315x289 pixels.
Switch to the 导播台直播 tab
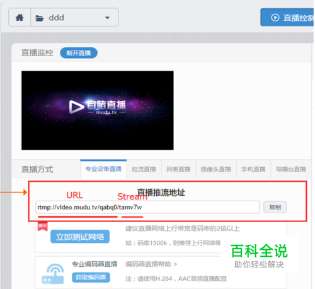[x=291, y=169]
